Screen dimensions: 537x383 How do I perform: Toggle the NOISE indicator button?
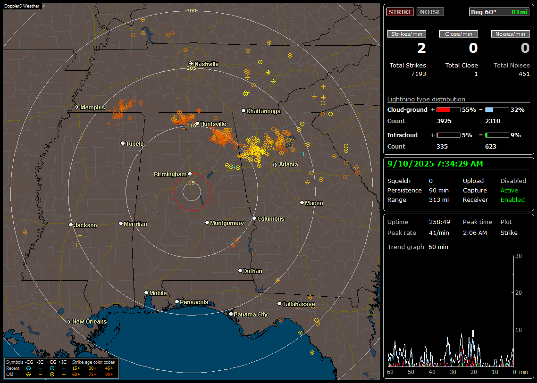pyautogui.click(x=430, y=12)
